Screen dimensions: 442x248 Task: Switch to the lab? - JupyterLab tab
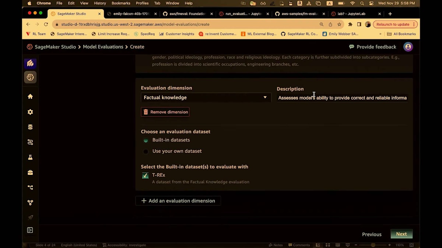(x=355, y=14)
